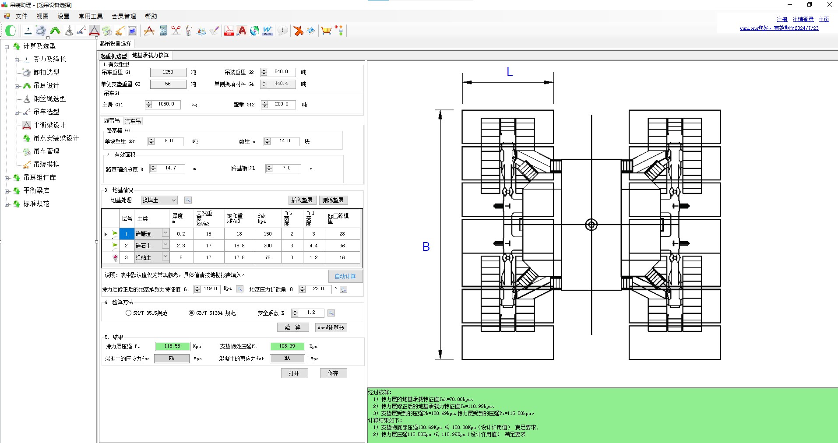Click the exclamation speech bubble icon
Screen dimensions: 838x443
coord(283,31)
